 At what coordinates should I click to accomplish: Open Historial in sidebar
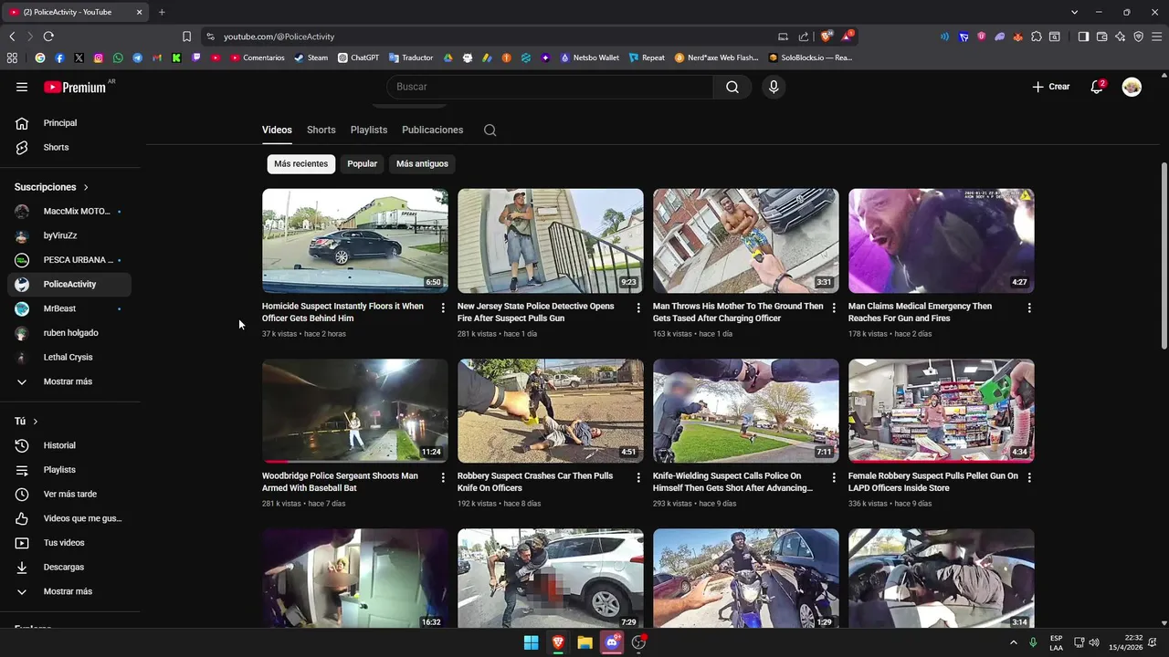click(x=69, y=445)
